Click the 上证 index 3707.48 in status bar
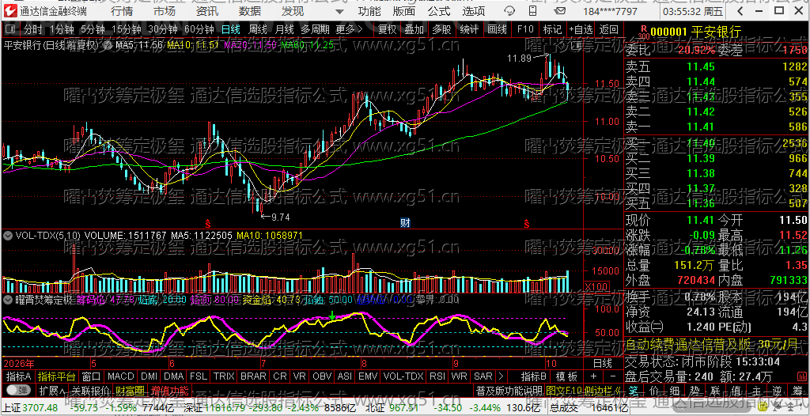 29,408
